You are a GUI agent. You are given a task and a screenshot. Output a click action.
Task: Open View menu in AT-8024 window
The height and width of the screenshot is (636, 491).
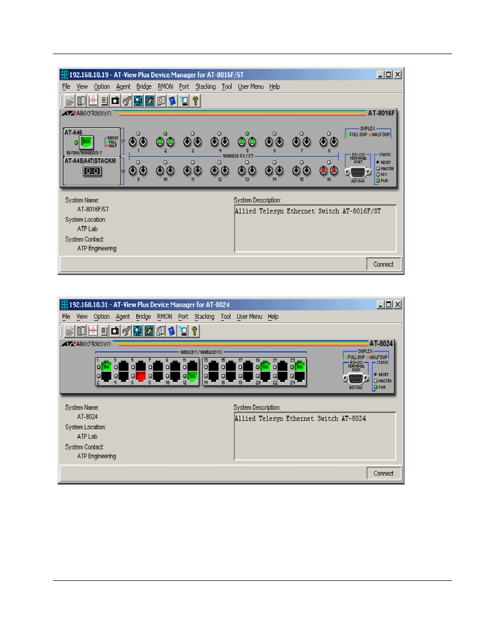[82, 317]
